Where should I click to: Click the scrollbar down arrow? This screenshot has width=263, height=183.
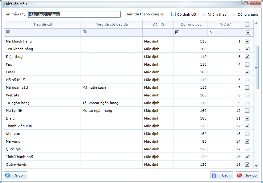tap(256, 166)
